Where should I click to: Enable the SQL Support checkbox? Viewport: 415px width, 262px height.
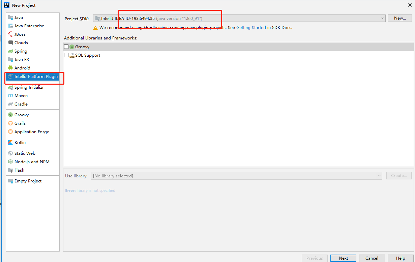[66, 55]
